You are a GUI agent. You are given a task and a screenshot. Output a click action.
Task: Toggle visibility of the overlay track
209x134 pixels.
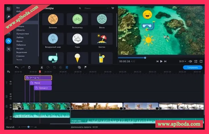click(x=11, y=94)
